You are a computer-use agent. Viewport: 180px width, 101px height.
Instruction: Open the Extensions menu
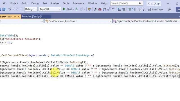[x=78, y=3]
